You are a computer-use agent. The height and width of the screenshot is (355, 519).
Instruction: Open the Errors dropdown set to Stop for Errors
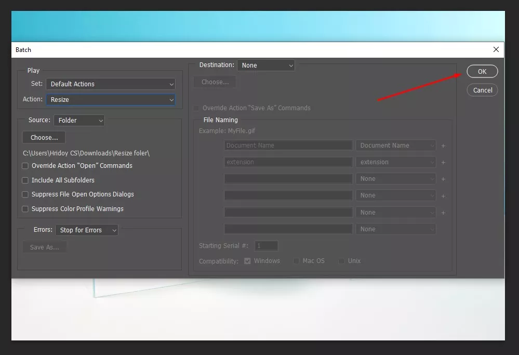click(x=87, y=230)
